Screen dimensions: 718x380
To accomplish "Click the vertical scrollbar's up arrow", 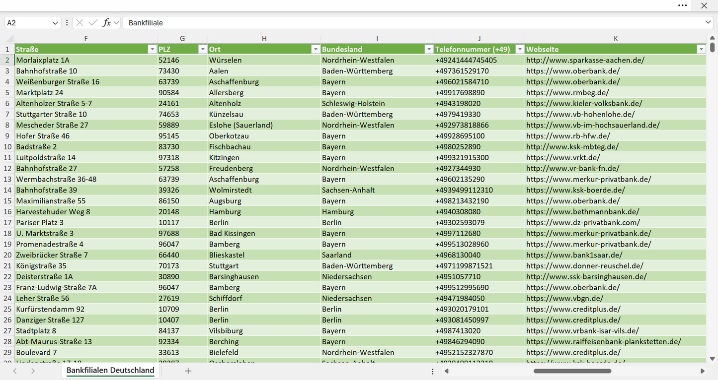I will pos(713,38).
